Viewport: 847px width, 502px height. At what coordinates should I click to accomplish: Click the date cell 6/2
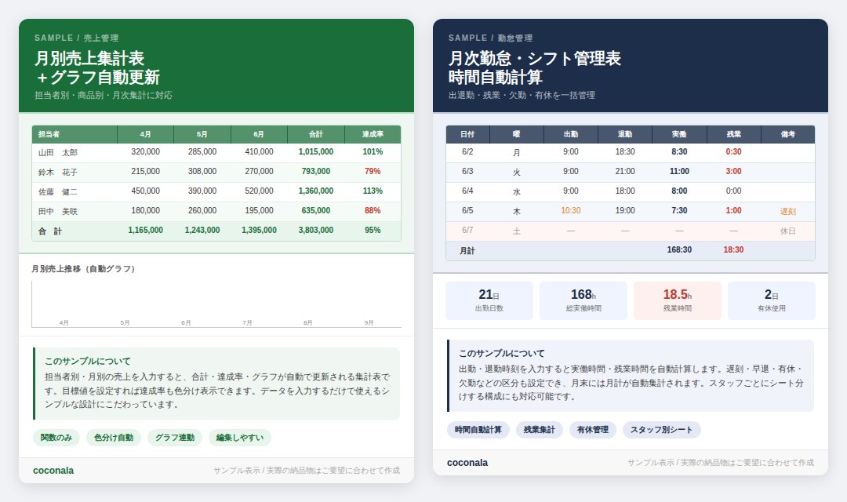tap(467, 152)
